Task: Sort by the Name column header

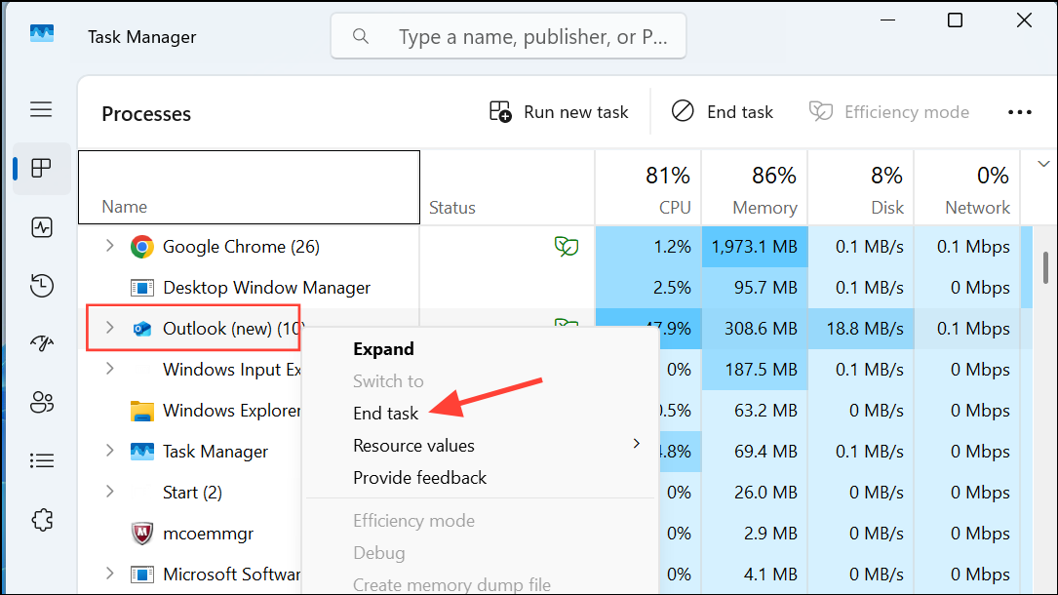Action: (x=249, y=187)
